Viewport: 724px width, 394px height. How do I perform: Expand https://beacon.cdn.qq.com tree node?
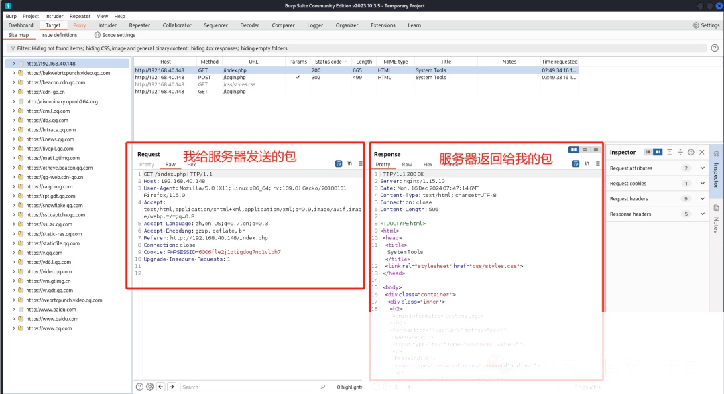(x=14, y=82)
